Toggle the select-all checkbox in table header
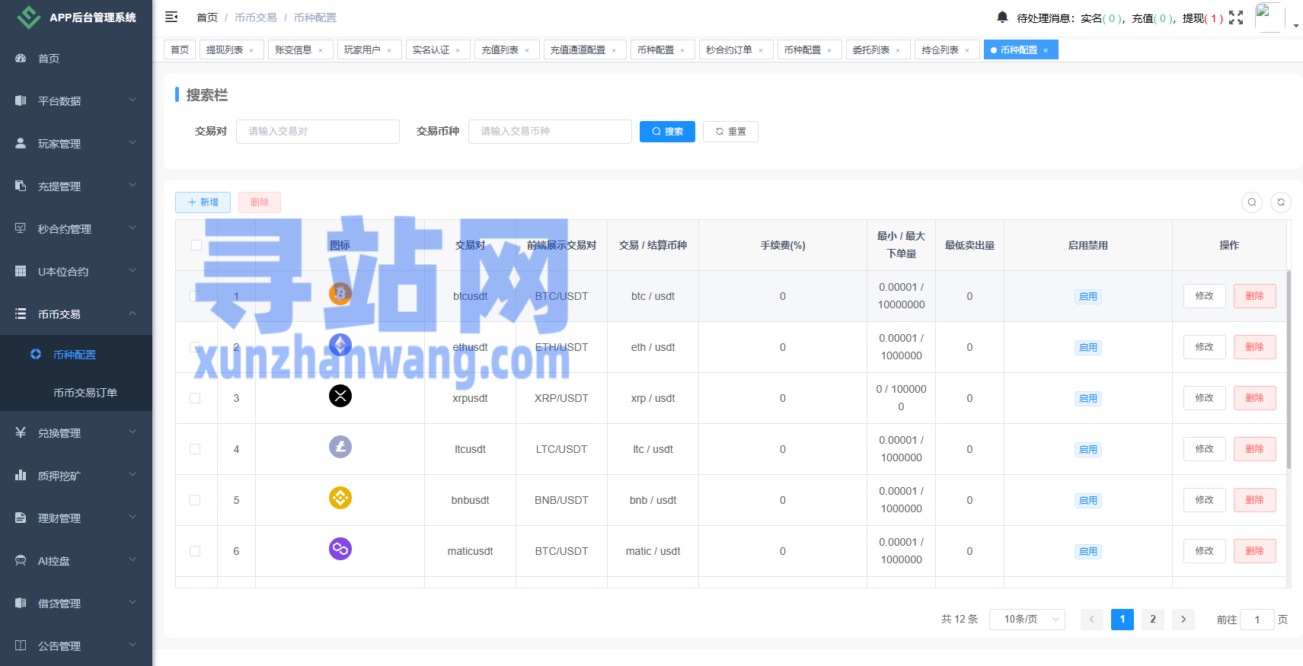The image size is (1303, 666). pos(196,245)
